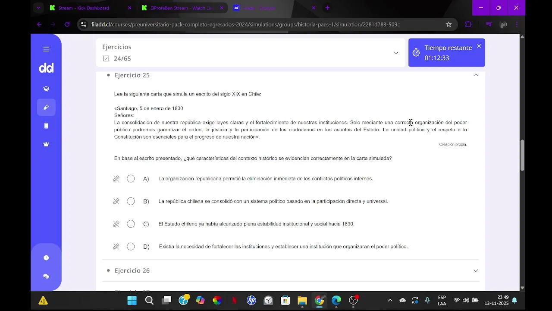Click option B answer text about participación directa

(273, 201)
